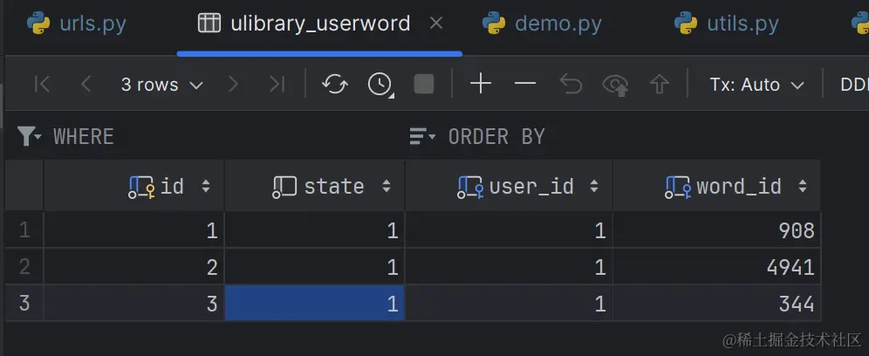The image size is (869, 356).
Task: Click the user_id cell in row 2
Action: tap(509, 267)
